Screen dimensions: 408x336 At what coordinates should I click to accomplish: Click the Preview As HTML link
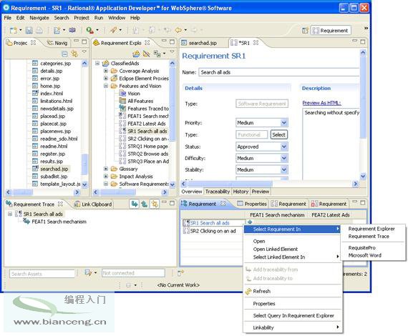[321, 103]
